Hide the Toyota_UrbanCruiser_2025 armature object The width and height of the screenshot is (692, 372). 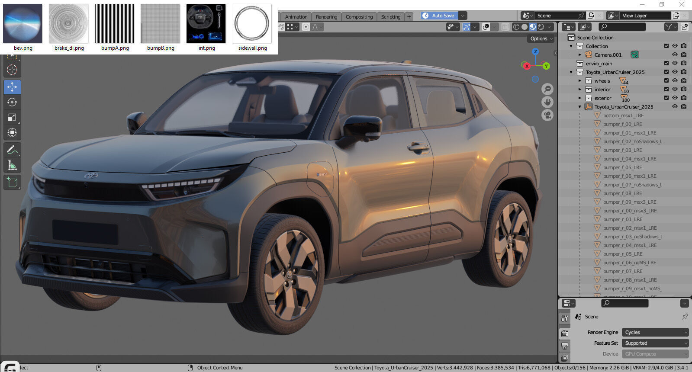pyautogui.click(x=675, y=106)
